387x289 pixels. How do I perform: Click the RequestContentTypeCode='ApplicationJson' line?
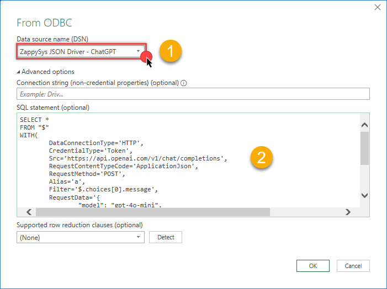[x=124, y=166]
